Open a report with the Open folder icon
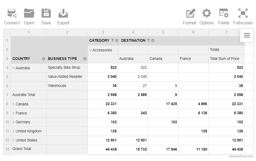The height and width of the screenshot is (161, 256). pyautogui.click(x=29, y=13)
